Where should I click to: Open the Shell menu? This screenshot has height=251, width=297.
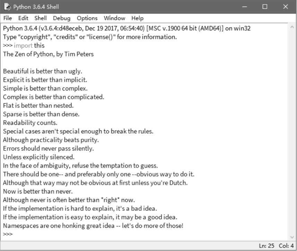[41, 18]
